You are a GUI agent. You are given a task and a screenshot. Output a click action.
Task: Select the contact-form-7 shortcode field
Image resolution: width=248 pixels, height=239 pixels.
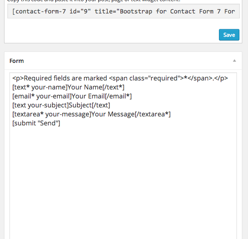[124, 11]
